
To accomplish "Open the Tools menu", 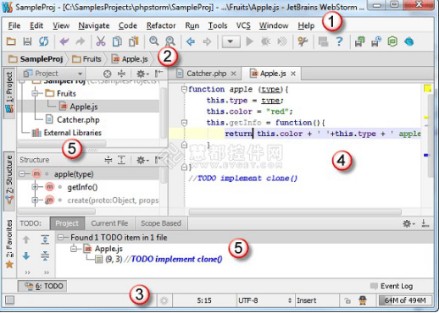I will (x=218, y=25).
